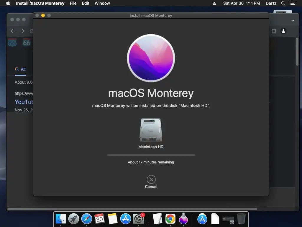
Task: Click the first 66 shield icon in browser
Action: click(x=12, y=43)
